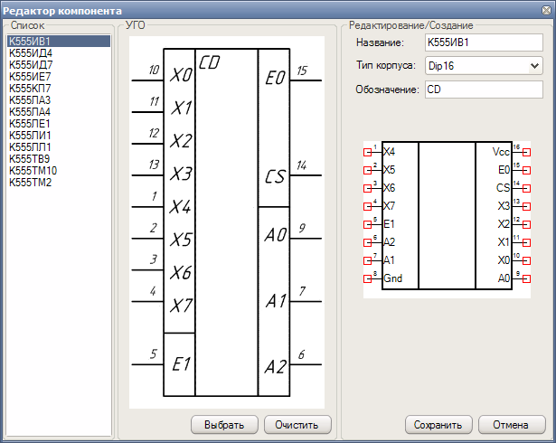Click the CS label in the УГО drawing
This screenshot has height=443, width=556.
pyautogui.click(x=275, y=176)
